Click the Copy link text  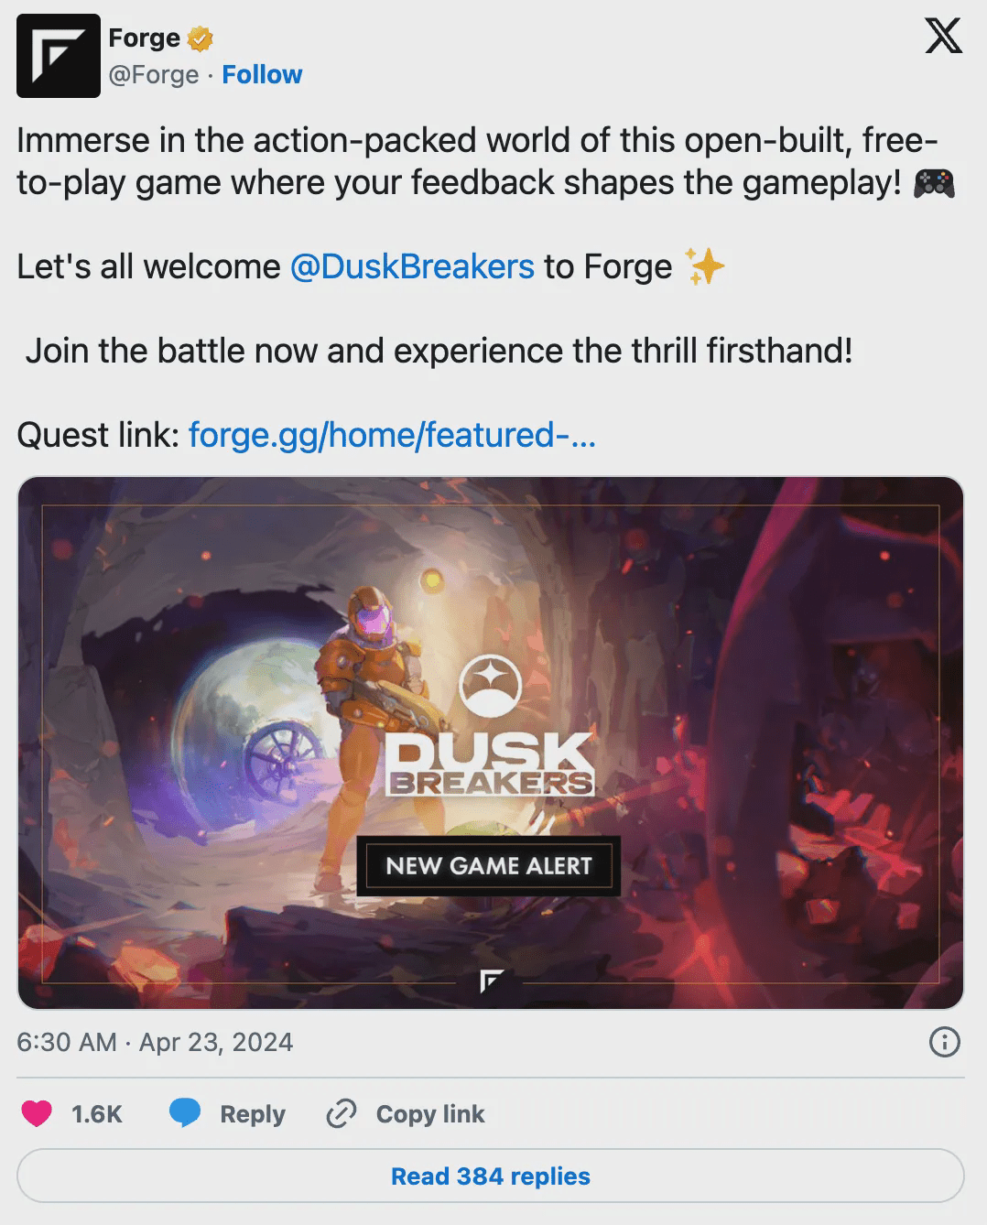pos(430,1114)
